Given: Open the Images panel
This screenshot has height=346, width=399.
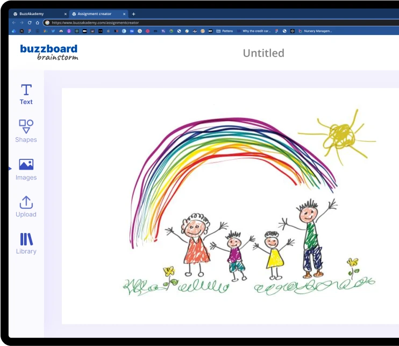Looking at the screenshot, I should coord(26,169).
